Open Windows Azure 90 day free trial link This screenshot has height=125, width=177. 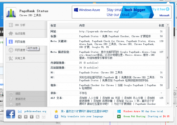pyautogui.click(x=143, y=111)
